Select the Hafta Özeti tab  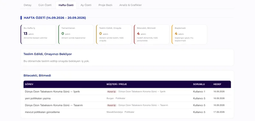(66, 5)
